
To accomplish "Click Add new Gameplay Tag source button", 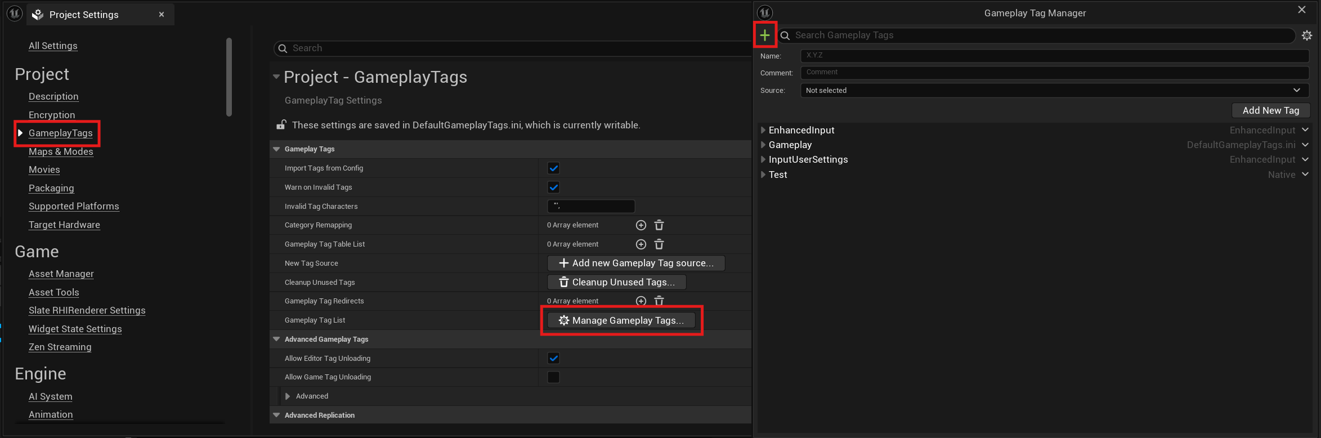I will click(x=636, y=263).
